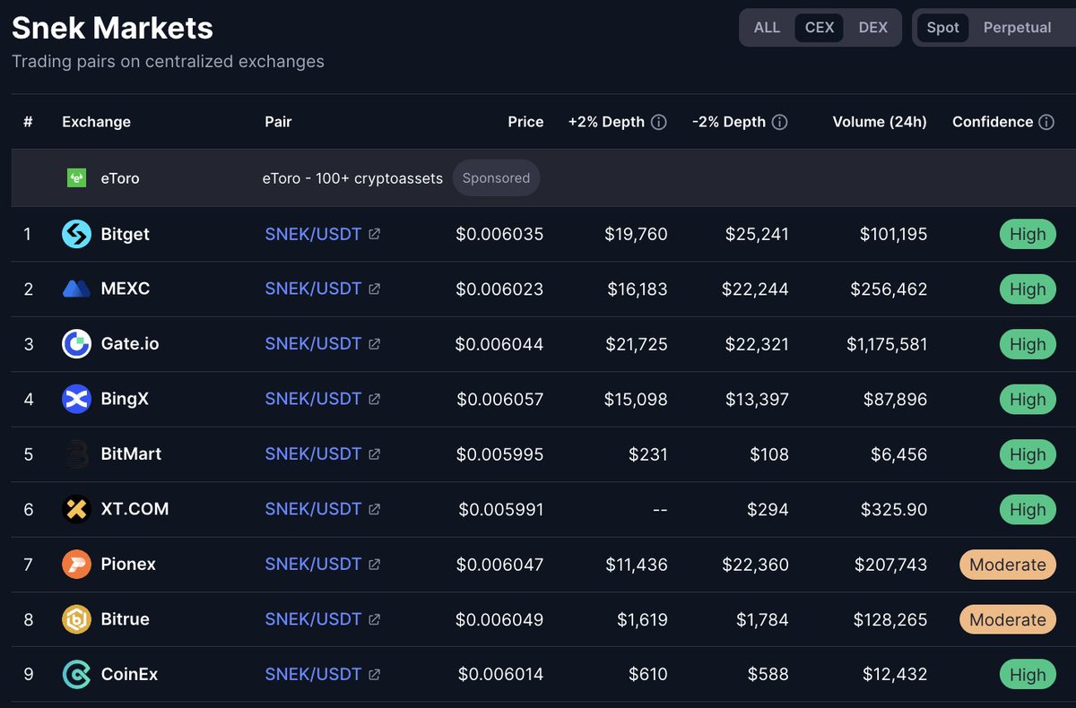Click the Pionex exchange logo
This screenshot has width=1076, height=708.
[76, 565]
